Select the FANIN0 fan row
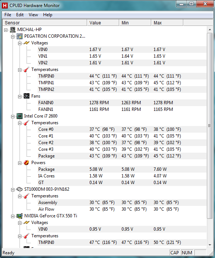This screenshot has width=215, height=258. click(x=122, y=103)
